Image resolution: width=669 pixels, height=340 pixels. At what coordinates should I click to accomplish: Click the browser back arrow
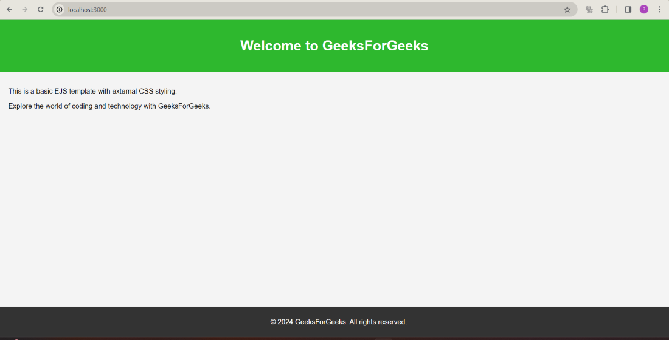pos(9,9)
